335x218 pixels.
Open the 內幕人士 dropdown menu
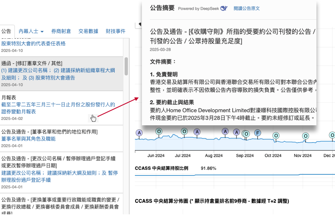(31, 31)
